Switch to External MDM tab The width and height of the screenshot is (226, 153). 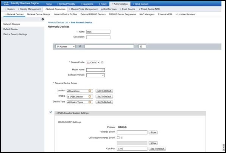click(165, 14)
